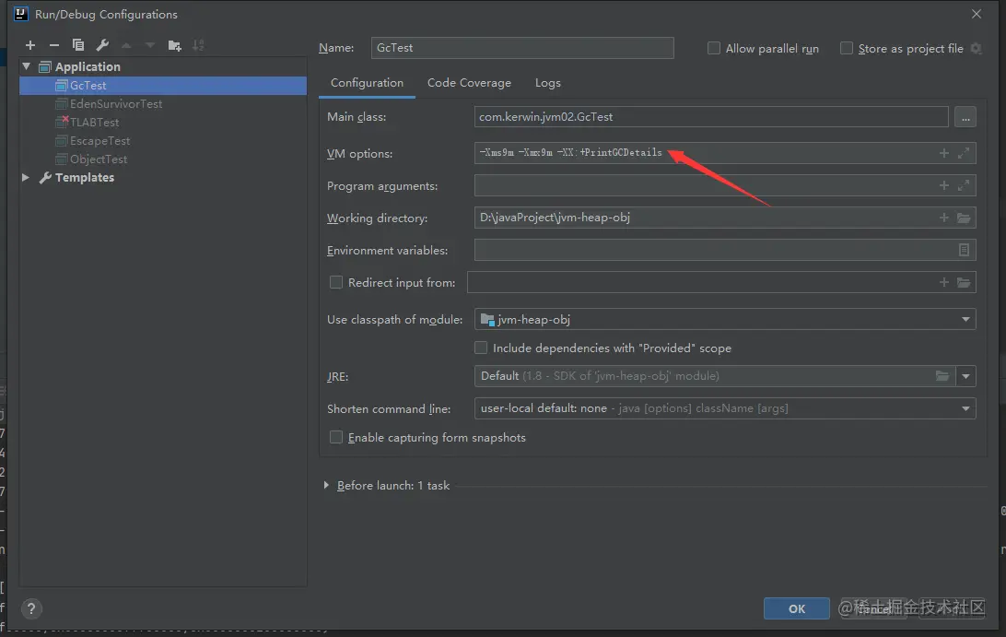1006x637 pixels.
Task: Toggle Store as project file checkbox
Action: click(847, 48)
